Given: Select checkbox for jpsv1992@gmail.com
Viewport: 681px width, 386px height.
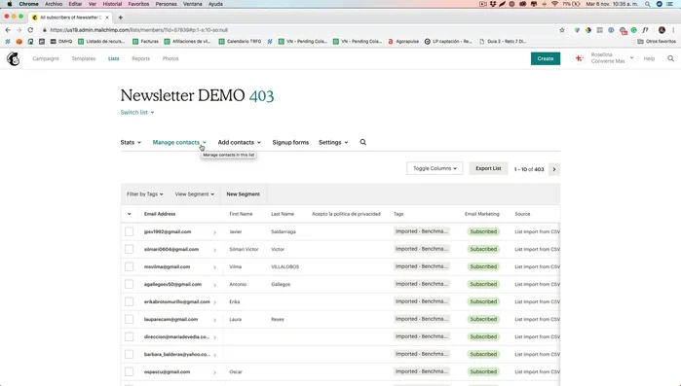Looking at the screenshot, I should [x=129, y=231].
